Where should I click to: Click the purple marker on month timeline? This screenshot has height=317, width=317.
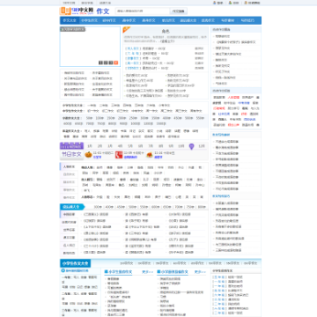tap(191, 146)
